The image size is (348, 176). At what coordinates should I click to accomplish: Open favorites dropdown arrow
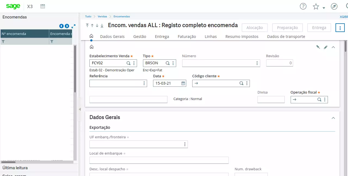point(324,8)
